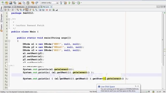Open the Navigator side panel
Screen dimensions: 166x93
[x=1, y=18]
